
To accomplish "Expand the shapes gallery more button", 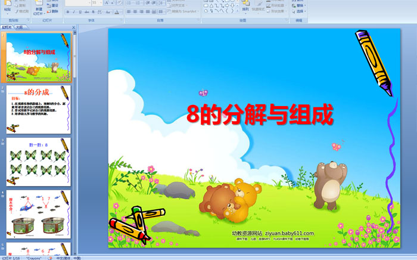I will (x=237, y=11).
